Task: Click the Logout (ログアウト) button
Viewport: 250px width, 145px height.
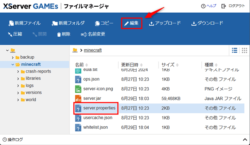Action: (x=233, y=6)
